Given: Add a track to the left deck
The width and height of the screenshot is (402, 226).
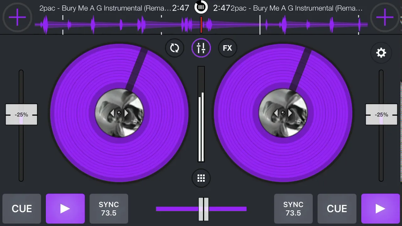Looking at the screenshot, I should pos(17,17).
